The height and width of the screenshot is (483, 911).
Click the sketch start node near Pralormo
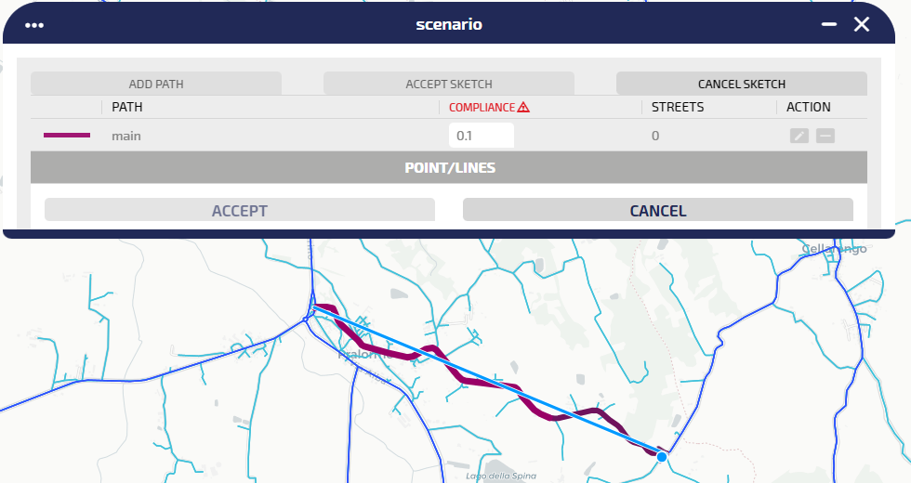[x=313, y=306]
